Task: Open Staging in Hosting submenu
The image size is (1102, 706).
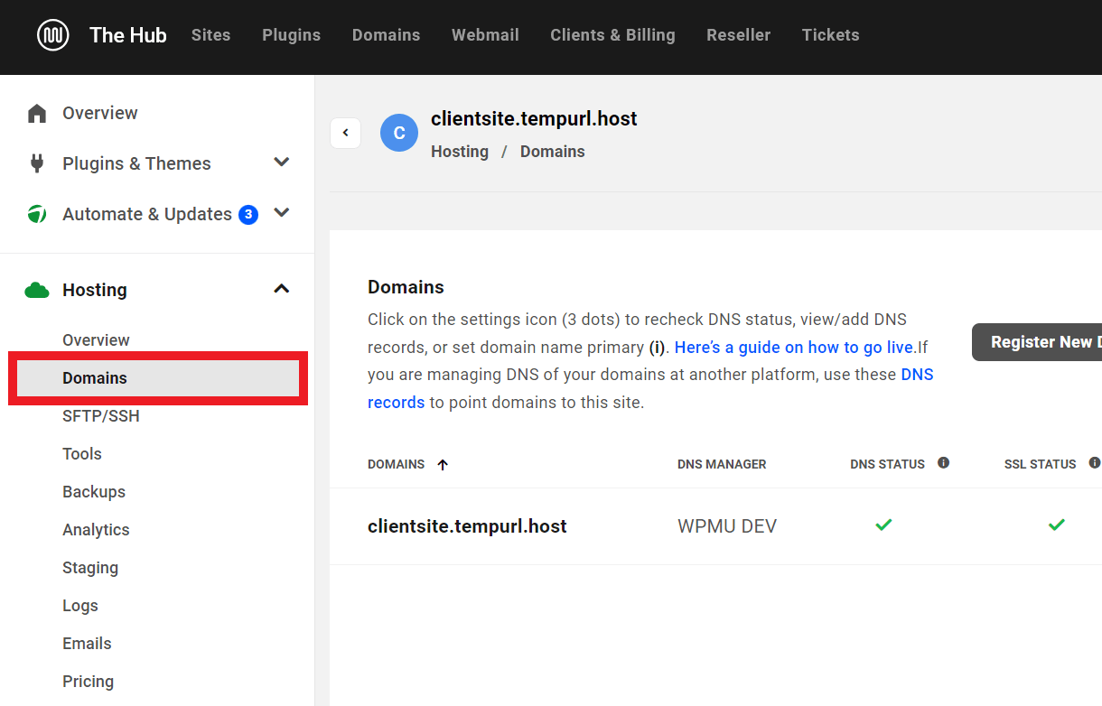Action: pos(90,568)
